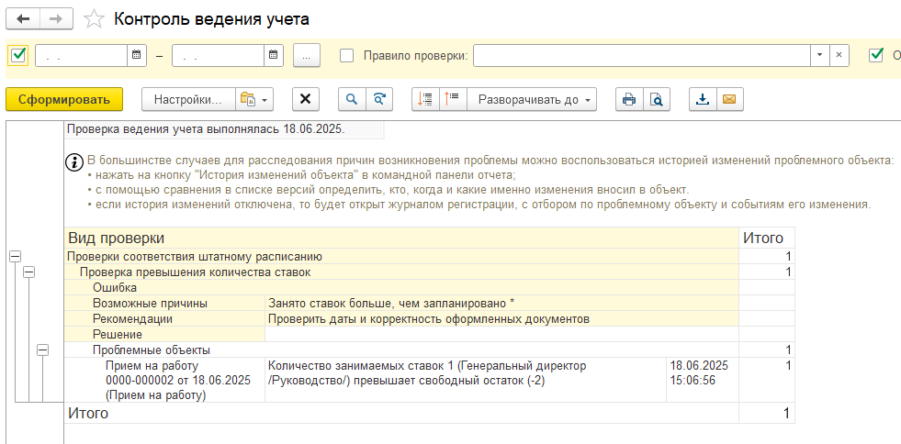Open the Правило проверки dropdown list

[x=819, y=56]
